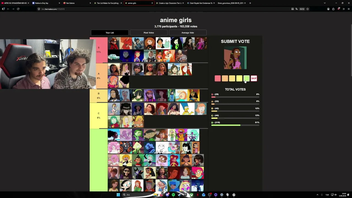Reload the page with the refresh icon

[x=18, y=9]
